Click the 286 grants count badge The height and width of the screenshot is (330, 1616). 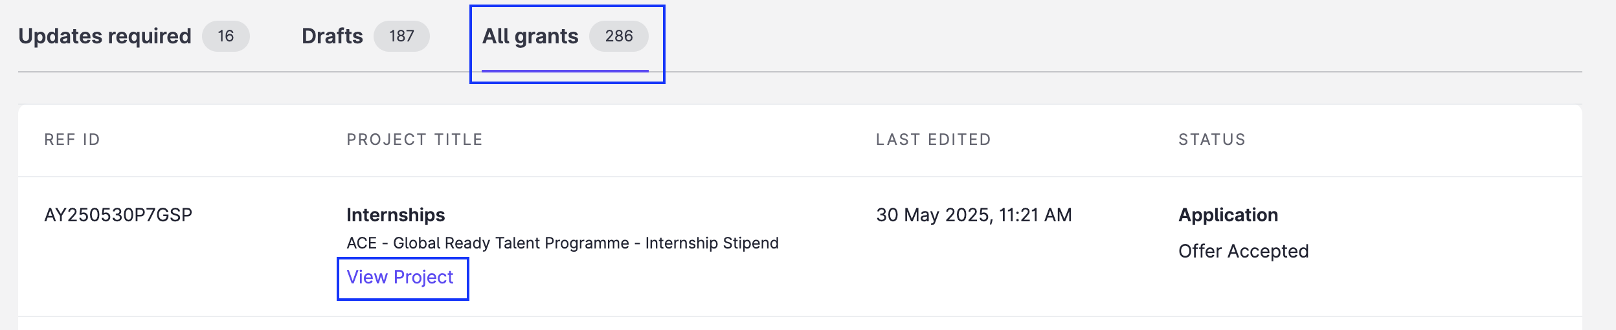point(619,36)
